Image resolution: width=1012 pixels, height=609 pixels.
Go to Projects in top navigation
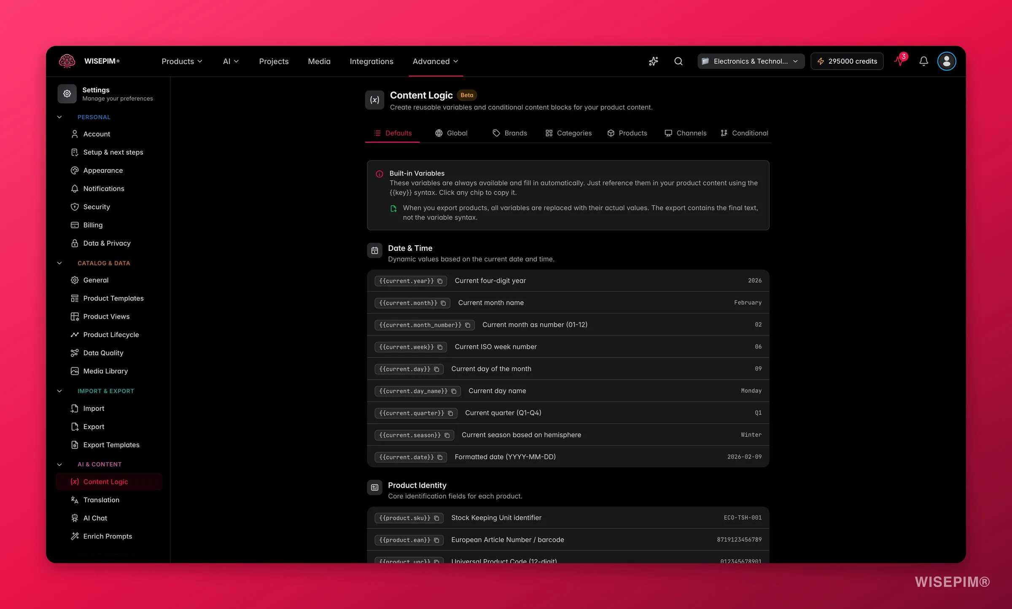pos(274,61)
